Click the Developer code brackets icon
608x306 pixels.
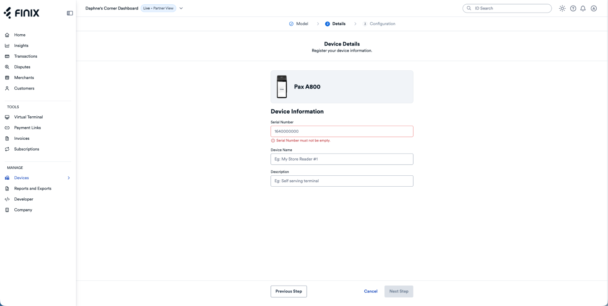pos(7,199)
